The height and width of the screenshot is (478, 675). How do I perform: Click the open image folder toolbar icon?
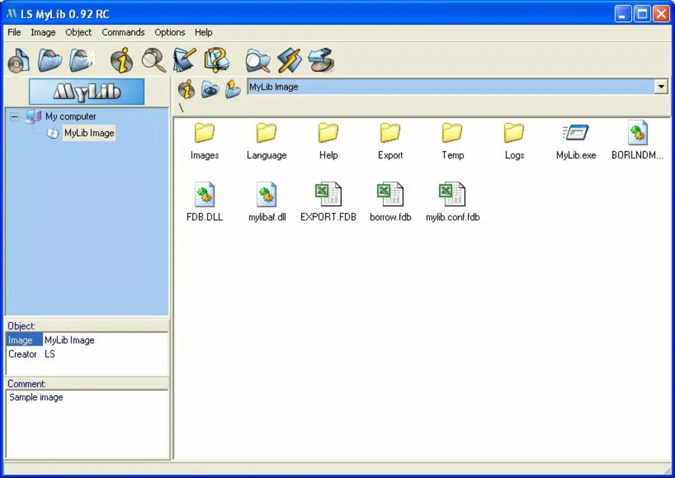(x=50, y=60)
